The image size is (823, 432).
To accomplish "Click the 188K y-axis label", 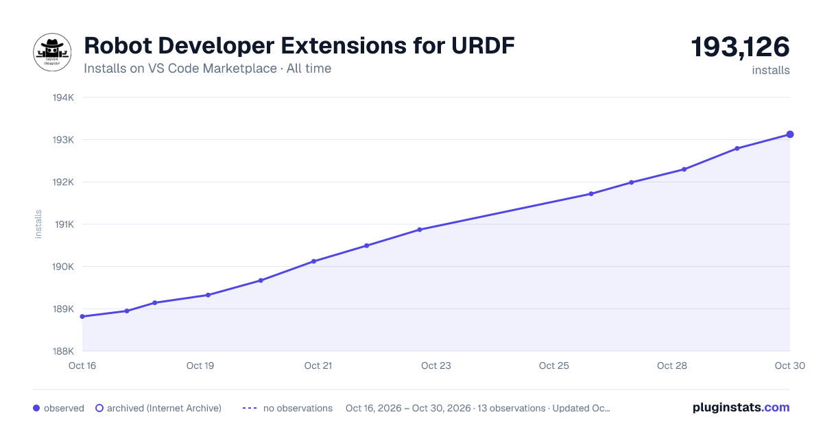I will coord(63,351).
